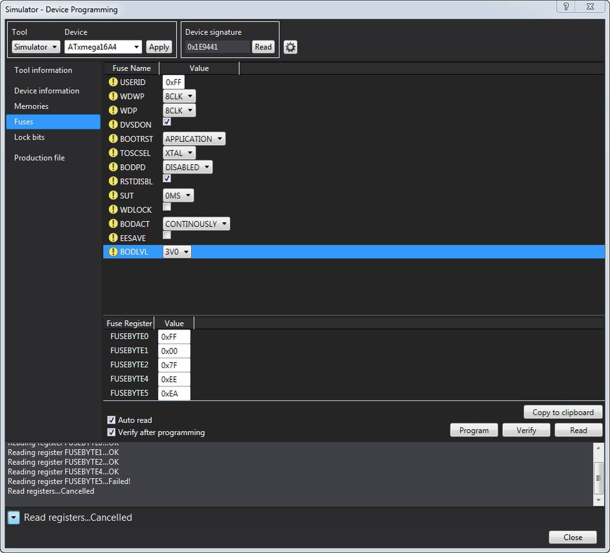Enable the WDLOCK fuse checkbox

click(167, 207)
